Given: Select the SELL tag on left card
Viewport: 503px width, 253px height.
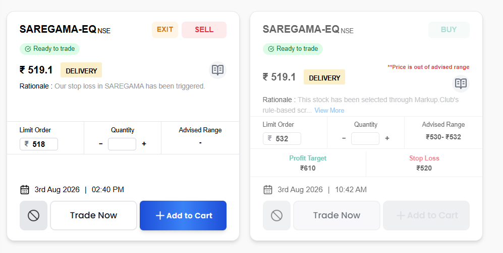Looking at the screenshot, I should tap(204, 30).
